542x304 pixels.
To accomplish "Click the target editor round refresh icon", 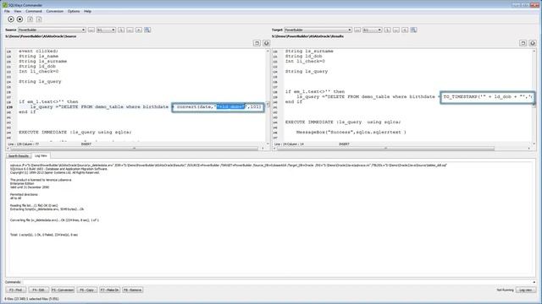I will coord(533,43).
